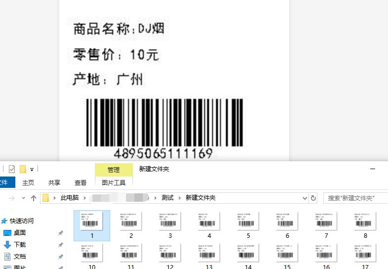Open the quick access toolbar customize dropdown
The width and height of the screenshot is (388, 269).
click(32, 170)
